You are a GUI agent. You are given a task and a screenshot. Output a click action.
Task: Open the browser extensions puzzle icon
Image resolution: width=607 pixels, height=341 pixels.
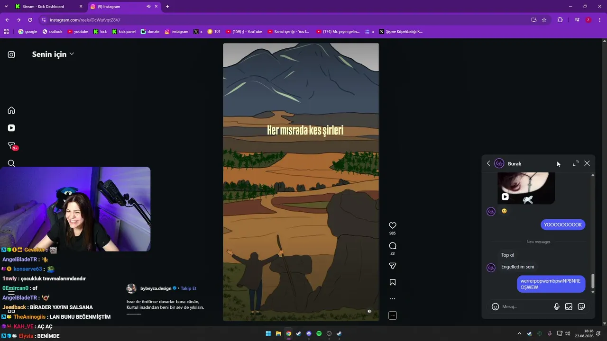point(560,20)
